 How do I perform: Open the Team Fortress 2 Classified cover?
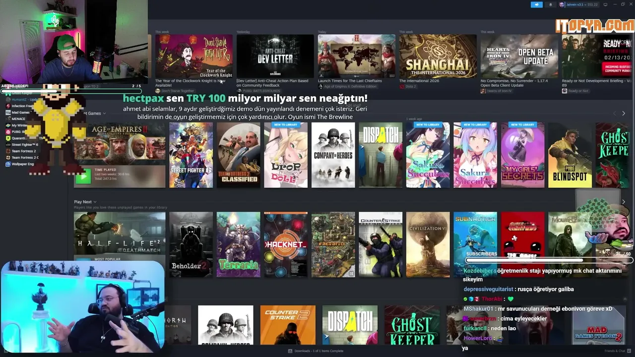coord(238,155)
